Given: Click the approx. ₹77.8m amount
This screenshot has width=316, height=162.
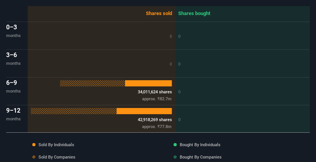Looking at the screenshot, I should pos(157,127).
